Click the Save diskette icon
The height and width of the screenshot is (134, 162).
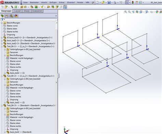[109, 2]
